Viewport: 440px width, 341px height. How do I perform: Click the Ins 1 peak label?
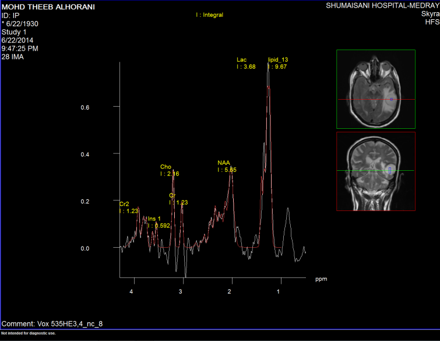coord(154,219)
